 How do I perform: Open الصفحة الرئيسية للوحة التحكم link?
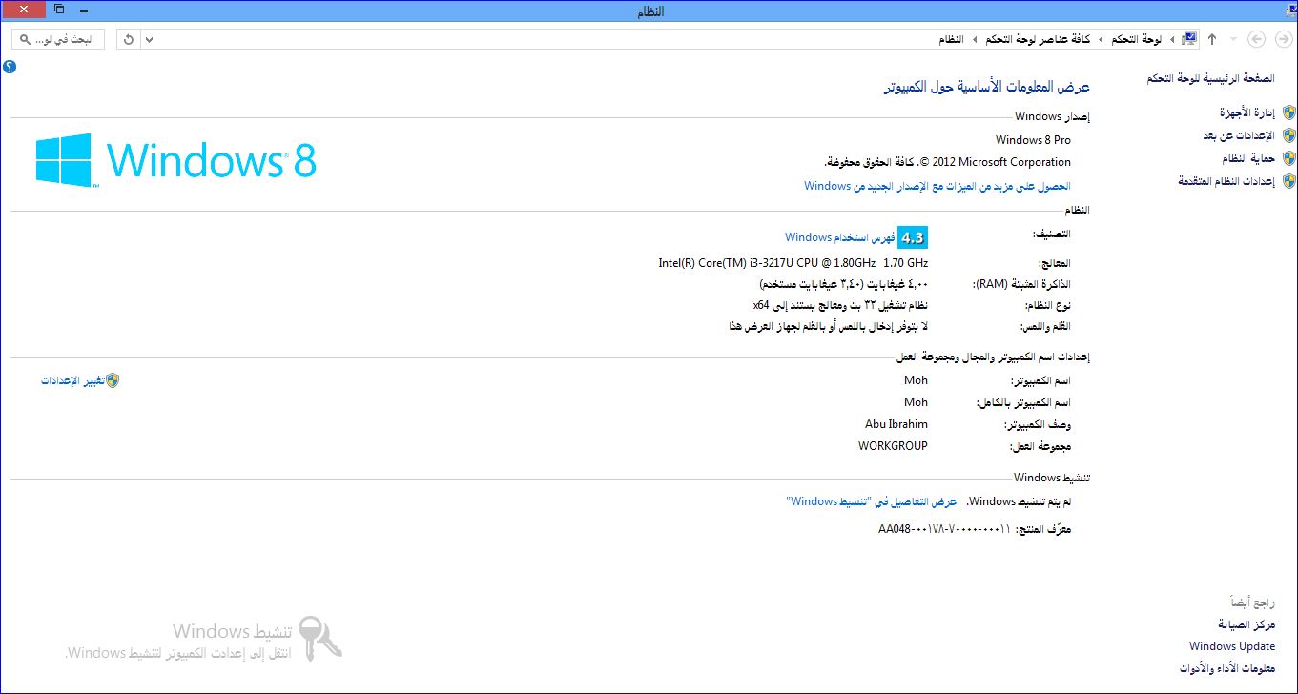click(1210, 78)
